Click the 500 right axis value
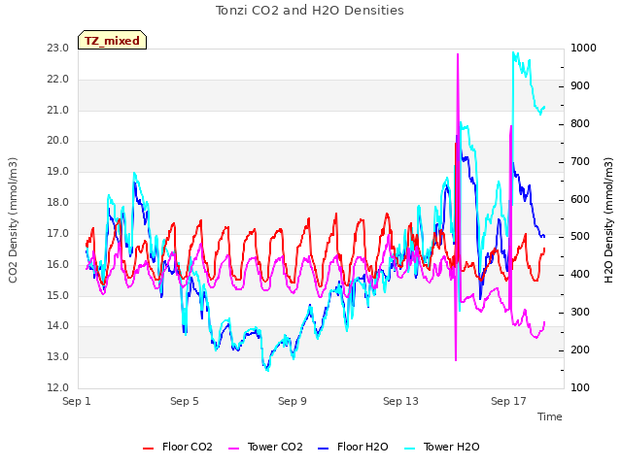622x466 pixels. [x=580, y=237]
